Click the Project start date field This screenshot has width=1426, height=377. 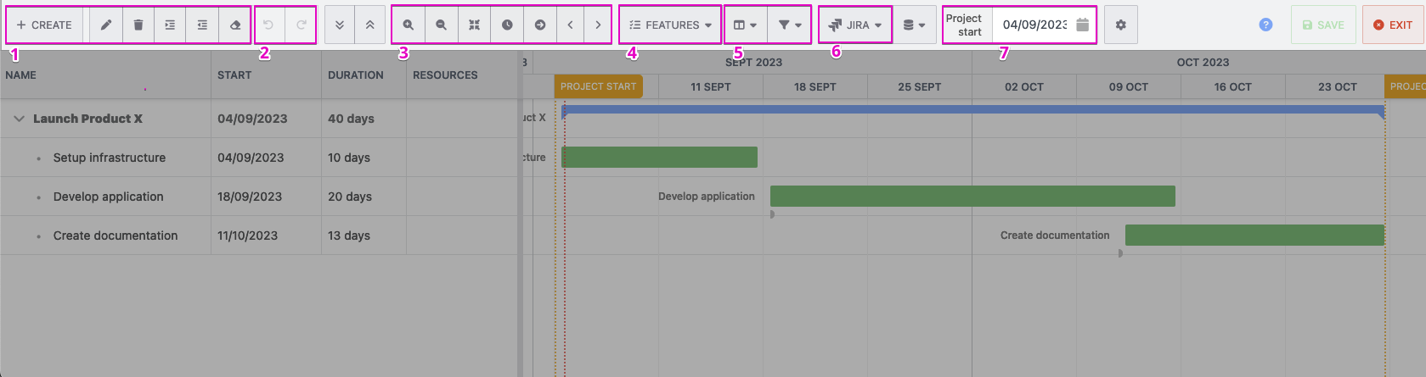(1034, 25)
